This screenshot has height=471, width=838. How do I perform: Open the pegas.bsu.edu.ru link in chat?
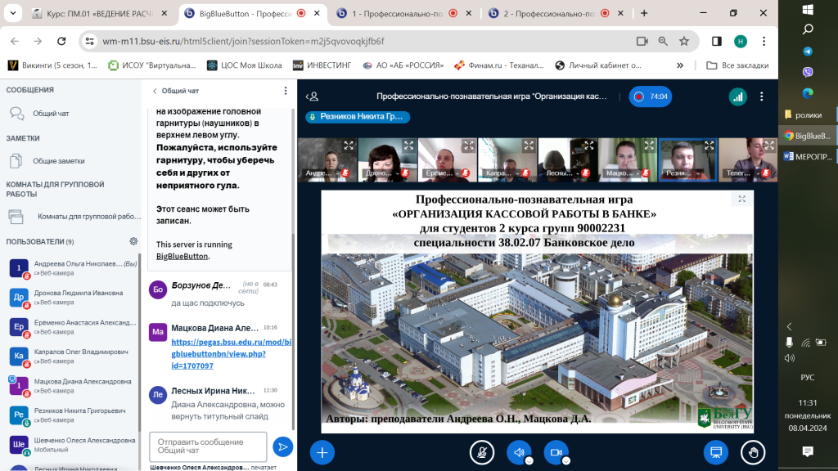point(231,353)
